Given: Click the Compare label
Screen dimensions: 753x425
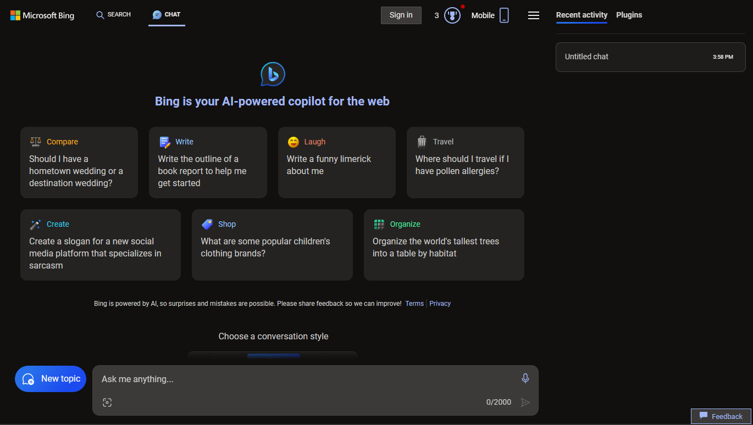Looking at the screenshot, I should click(x=62, y=142).
